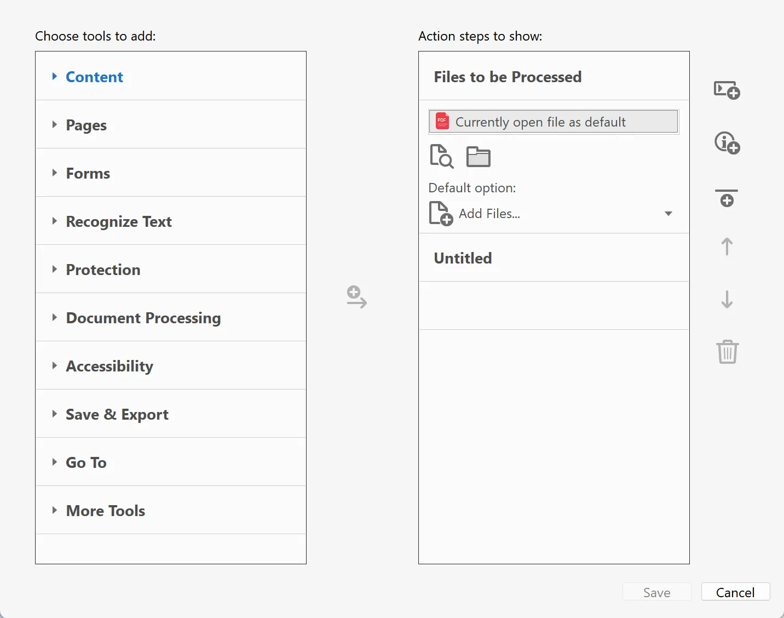Open the Add Files dropdown

[x=668, y=213]
